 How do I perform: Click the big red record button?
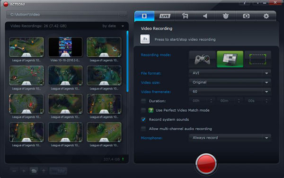(x=206, y=164)
